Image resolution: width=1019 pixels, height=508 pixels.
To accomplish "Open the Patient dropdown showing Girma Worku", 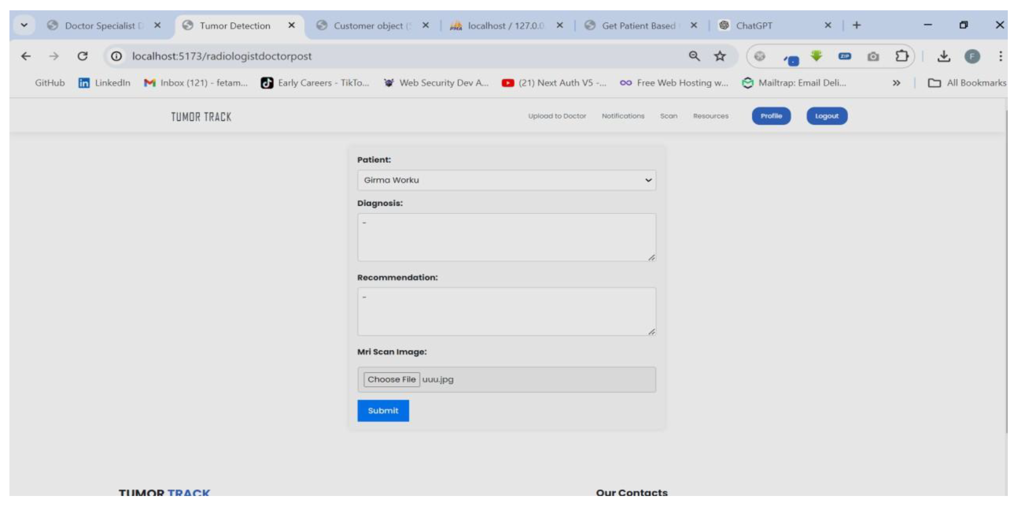I will point(507,180).
